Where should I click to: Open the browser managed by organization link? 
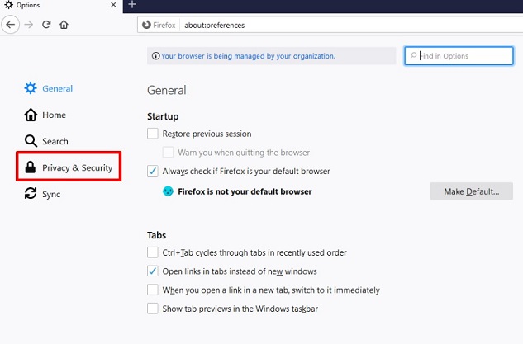248,56
